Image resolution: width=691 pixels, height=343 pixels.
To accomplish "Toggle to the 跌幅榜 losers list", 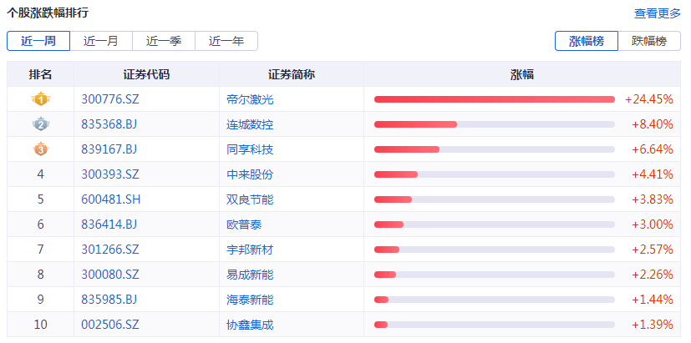I will pyautogui.click(x=649, y=41).
